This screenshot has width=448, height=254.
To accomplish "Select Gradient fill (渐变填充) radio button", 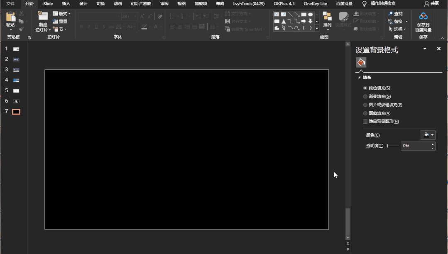I will [365, 97].
